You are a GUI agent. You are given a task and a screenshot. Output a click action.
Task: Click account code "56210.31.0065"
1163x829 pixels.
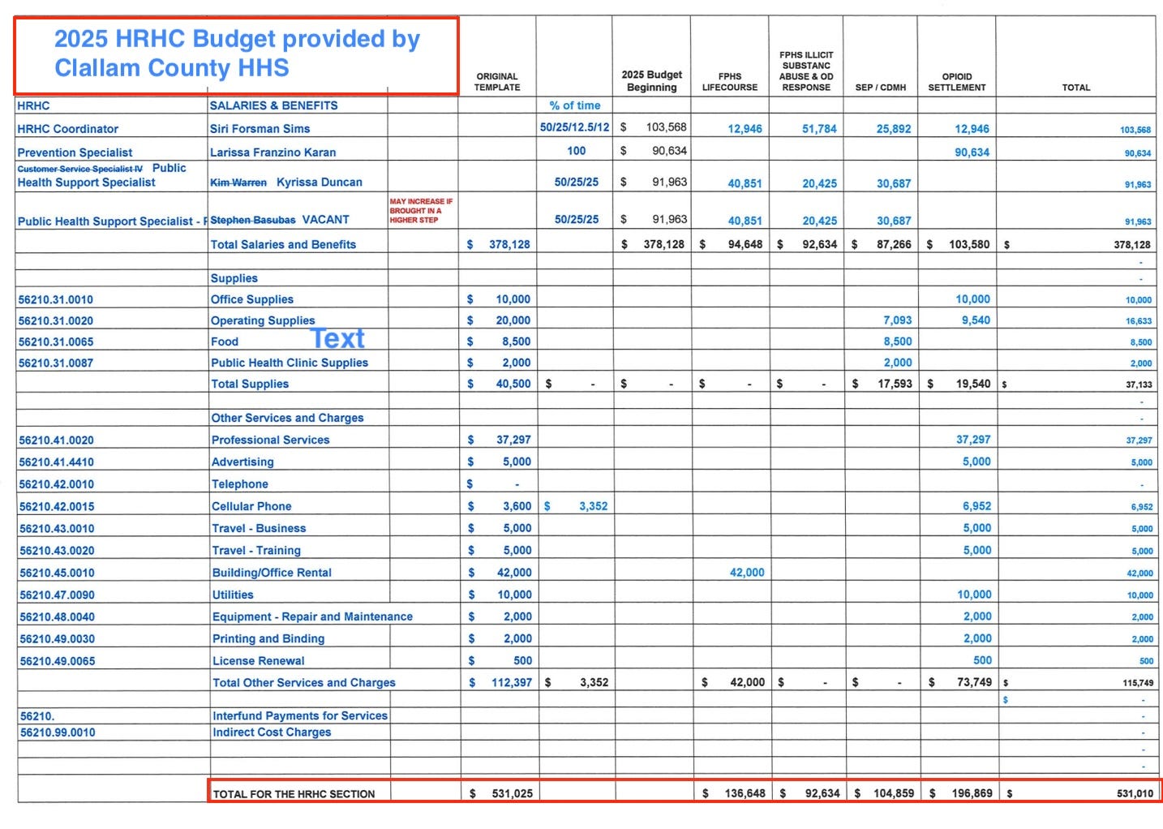[56, 341]
